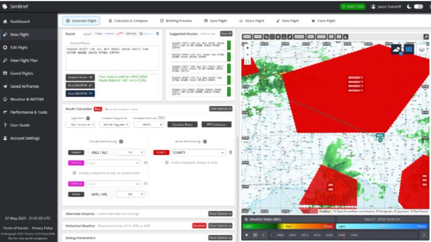Click the blue columns icon on map
431x242 pixels.
click(409, 49)
